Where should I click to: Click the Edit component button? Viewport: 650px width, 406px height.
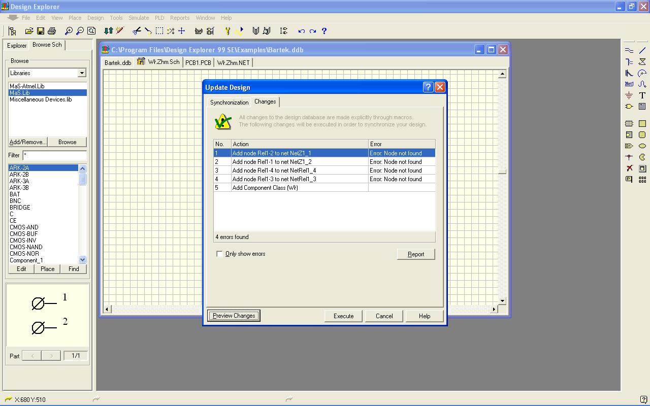pyautogui.click(x=21, y=269)
